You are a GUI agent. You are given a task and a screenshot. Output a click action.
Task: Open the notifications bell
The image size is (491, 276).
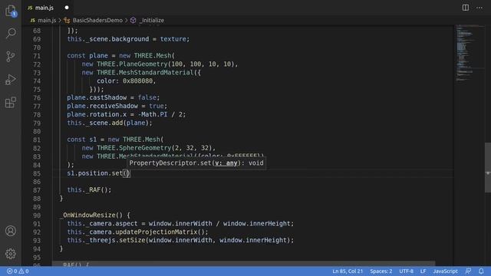coord(481,271)
